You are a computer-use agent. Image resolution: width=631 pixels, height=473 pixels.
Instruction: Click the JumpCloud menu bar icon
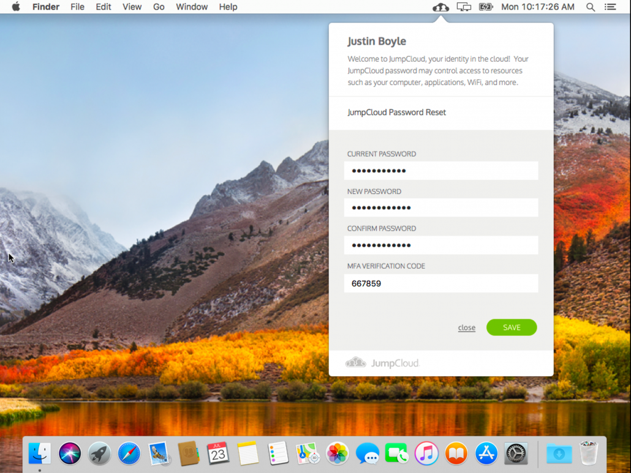[440, 7]
